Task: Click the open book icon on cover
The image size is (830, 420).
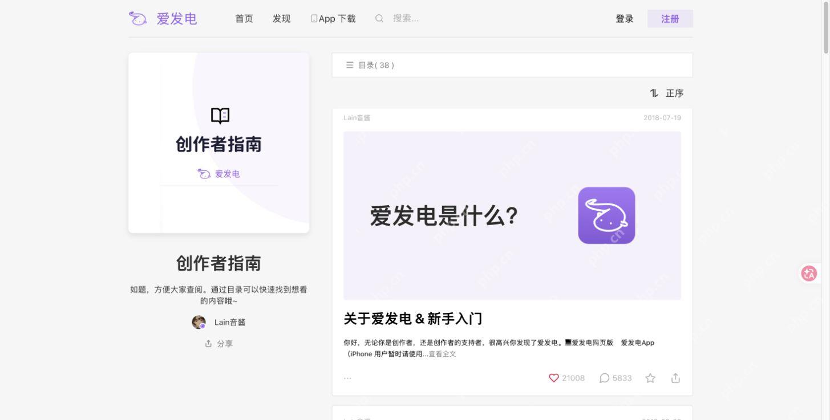Action: click(x=220, y=116)
